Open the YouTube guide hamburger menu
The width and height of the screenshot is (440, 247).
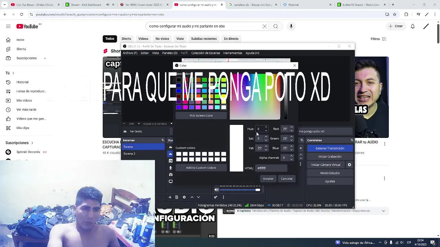click(x=8, y=26)
